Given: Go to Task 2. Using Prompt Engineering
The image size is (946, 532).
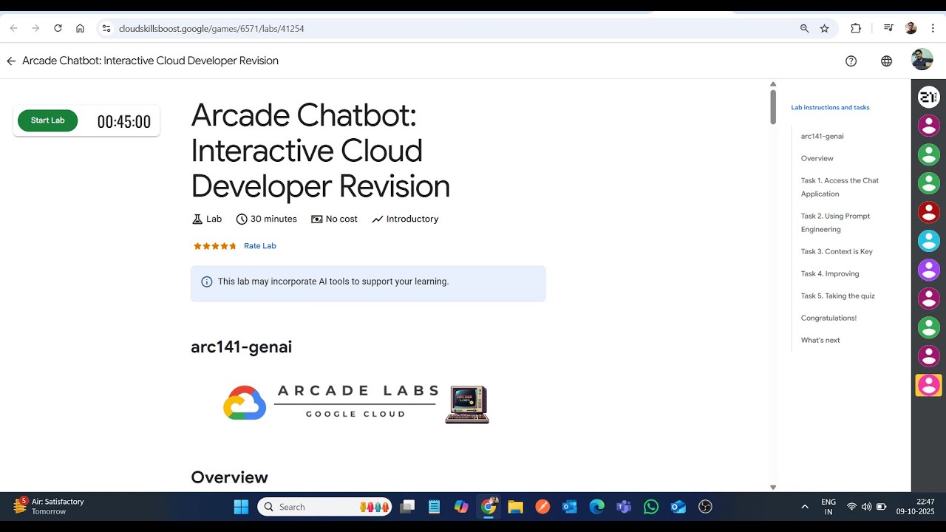Looking at the screenshot, I should point(835,222).
